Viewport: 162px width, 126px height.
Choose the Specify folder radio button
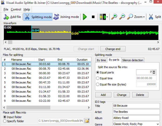pos(4,121)
